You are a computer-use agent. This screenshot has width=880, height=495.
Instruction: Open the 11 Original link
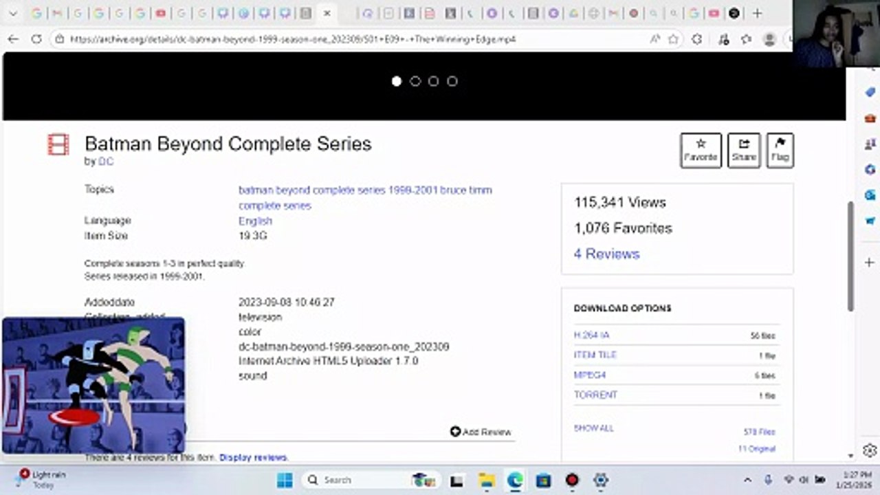point(757,449)
